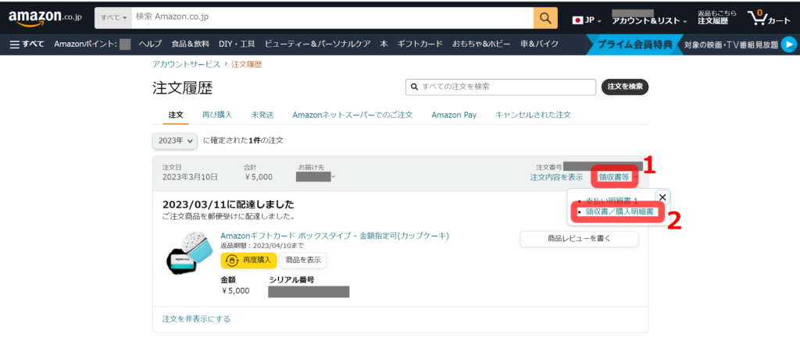Open the hamburger すべて menu
800x348 pixels.
coord(27,44)
